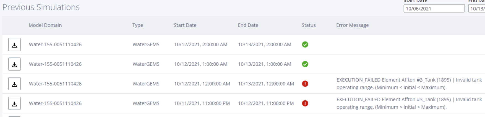Click the Start Date column header
This screenshot has height=117, width=485.
[185, 25]
